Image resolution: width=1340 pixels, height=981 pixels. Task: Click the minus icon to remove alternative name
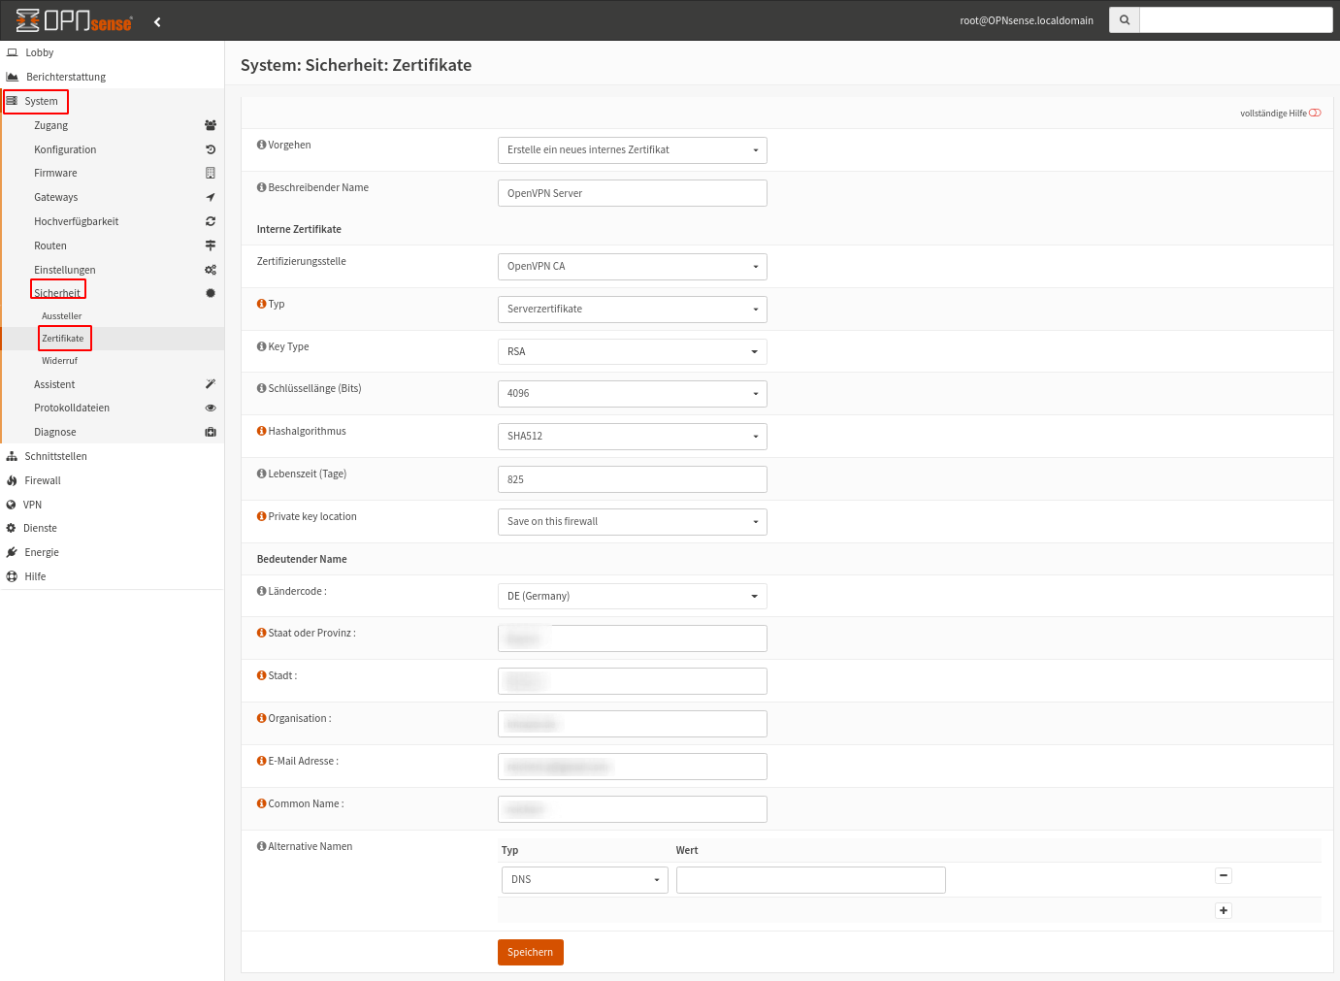1224,875
